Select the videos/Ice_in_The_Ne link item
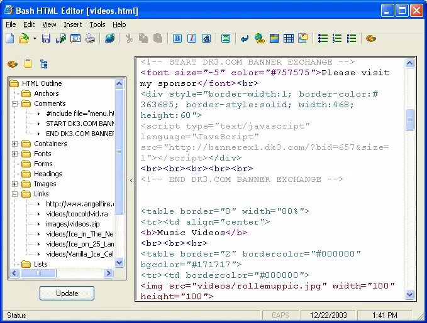The image size is (427, 323). [x=80, y=234]
